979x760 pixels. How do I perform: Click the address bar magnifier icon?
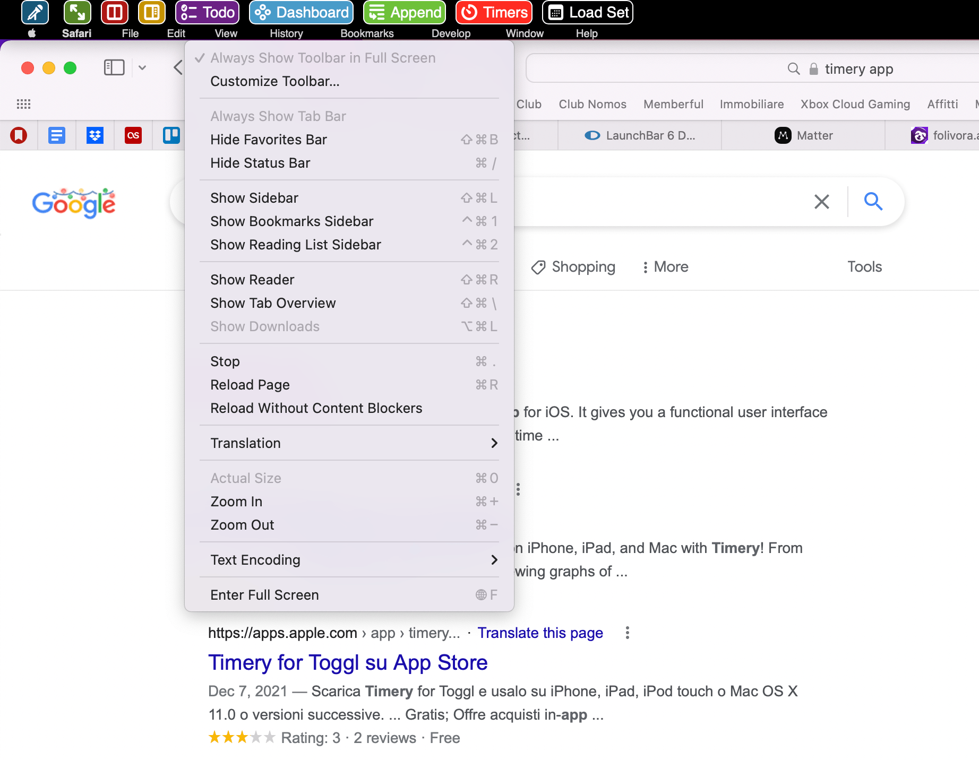click(793, 68)
